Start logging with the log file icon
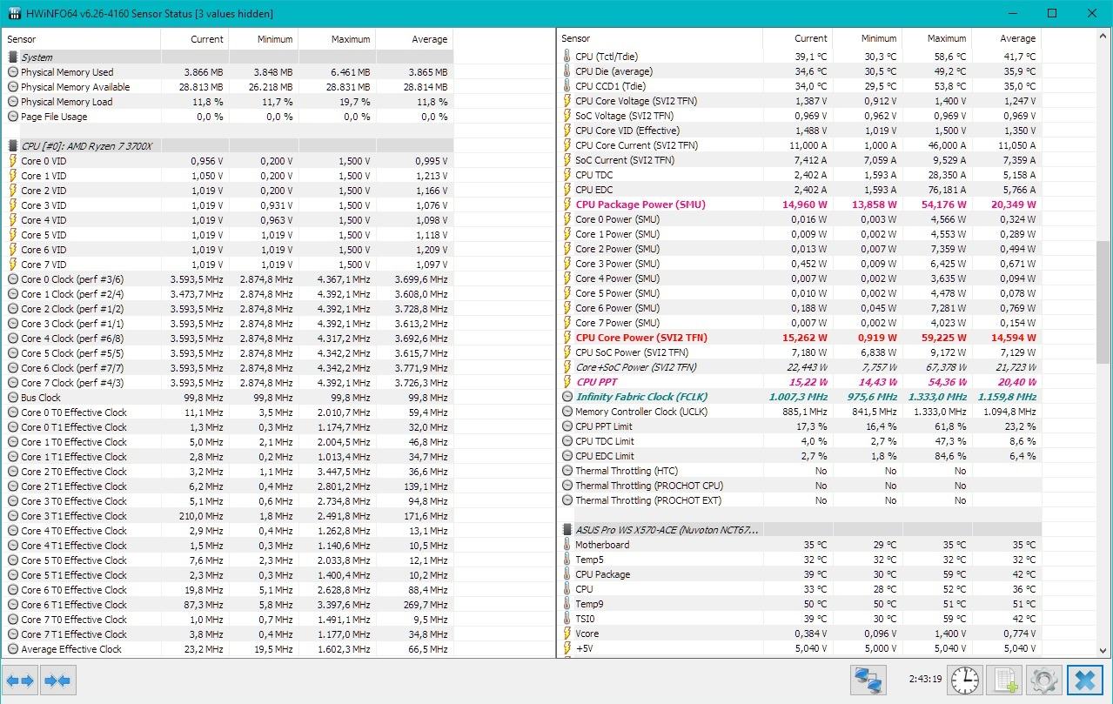 coord(1004,680)
